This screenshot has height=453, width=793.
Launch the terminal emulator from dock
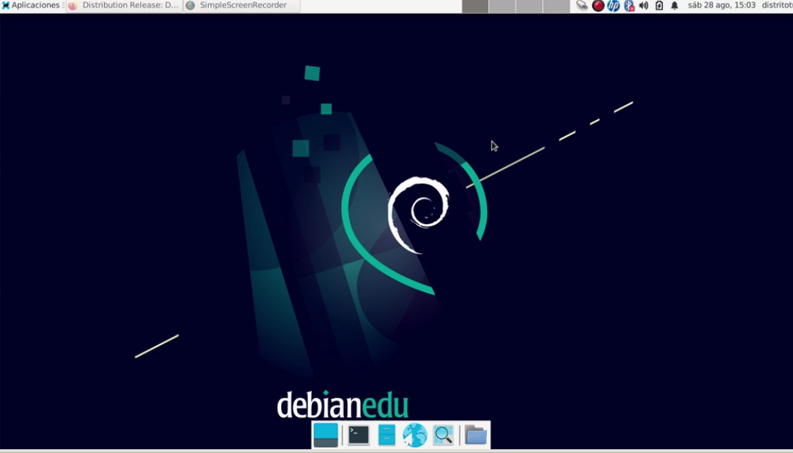tap(358, 435)
